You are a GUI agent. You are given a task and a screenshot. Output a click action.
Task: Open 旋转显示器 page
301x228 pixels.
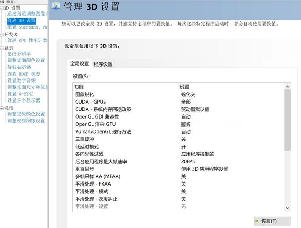pos(19,67)
